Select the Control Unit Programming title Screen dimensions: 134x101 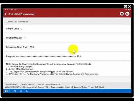[21, 14]
